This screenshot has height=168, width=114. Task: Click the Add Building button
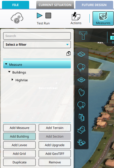tap(19, 136)
